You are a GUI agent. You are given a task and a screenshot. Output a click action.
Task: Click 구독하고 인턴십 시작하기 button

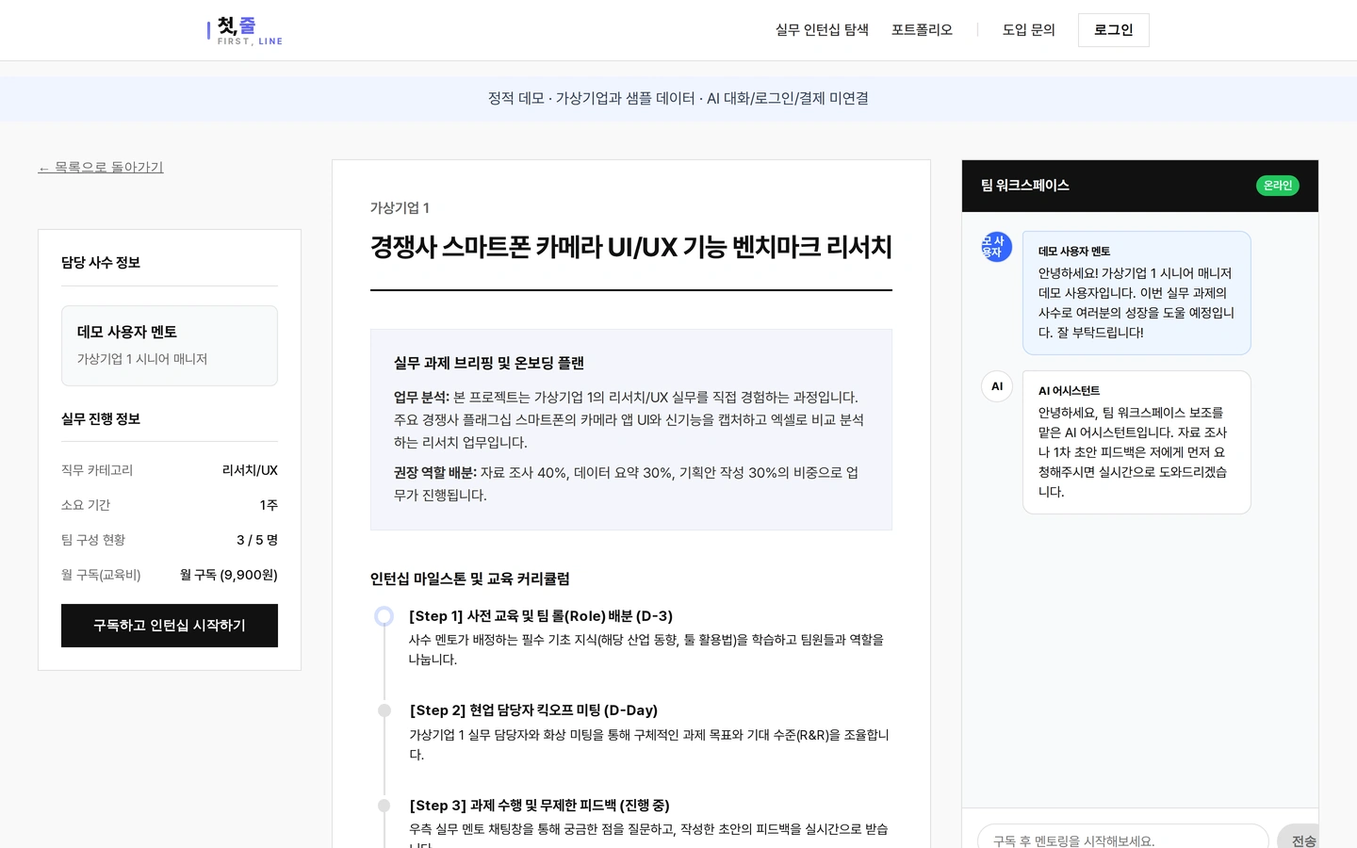170,626
